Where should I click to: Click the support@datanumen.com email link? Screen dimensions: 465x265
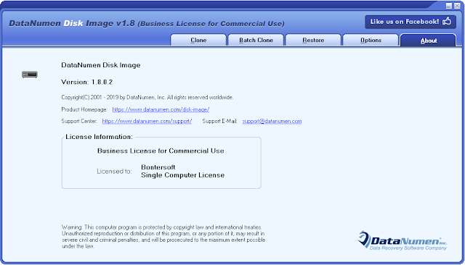[272, 121]
